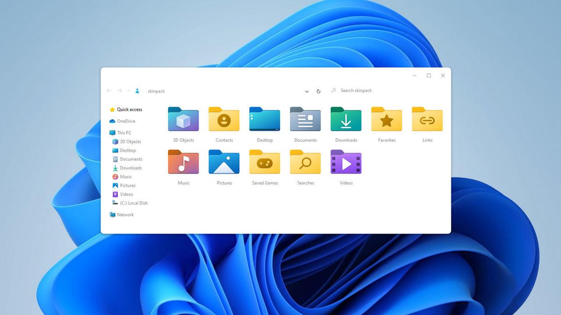Image resolution: width=561 pixels, height=315 pixels.
Task: Open the address bar dropdown
Action: pos(307,91)
